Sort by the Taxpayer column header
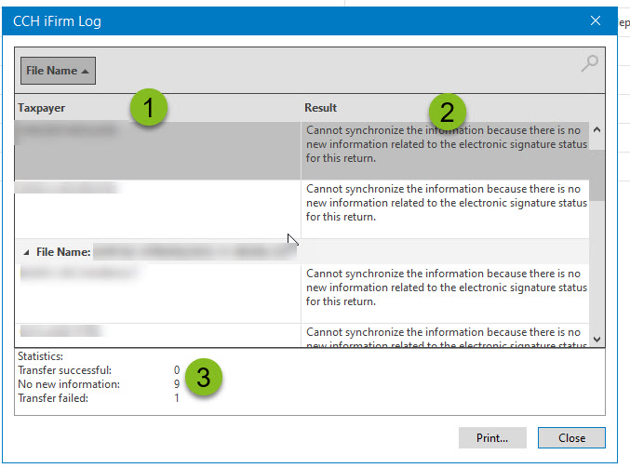The height and width of the screenshot is (468, 630). (42, 108)
